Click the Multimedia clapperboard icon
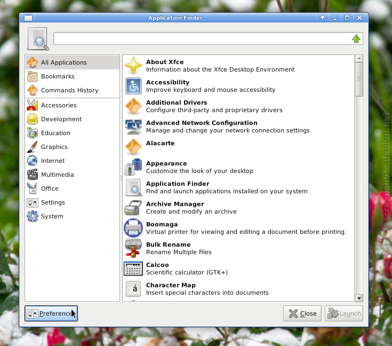 point(33,175)
